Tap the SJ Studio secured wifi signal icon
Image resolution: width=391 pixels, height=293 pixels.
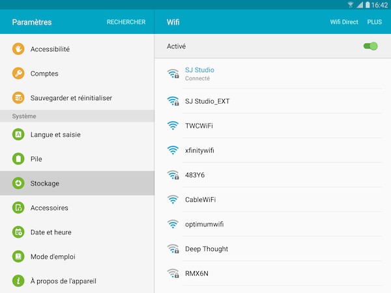tap(173, 74)
